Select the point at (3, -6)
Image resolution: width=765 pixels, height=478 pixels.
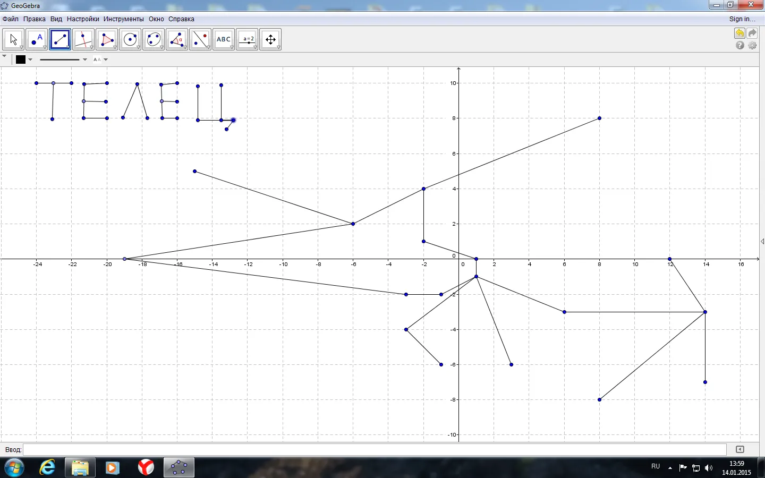click(x=512, y=365)
